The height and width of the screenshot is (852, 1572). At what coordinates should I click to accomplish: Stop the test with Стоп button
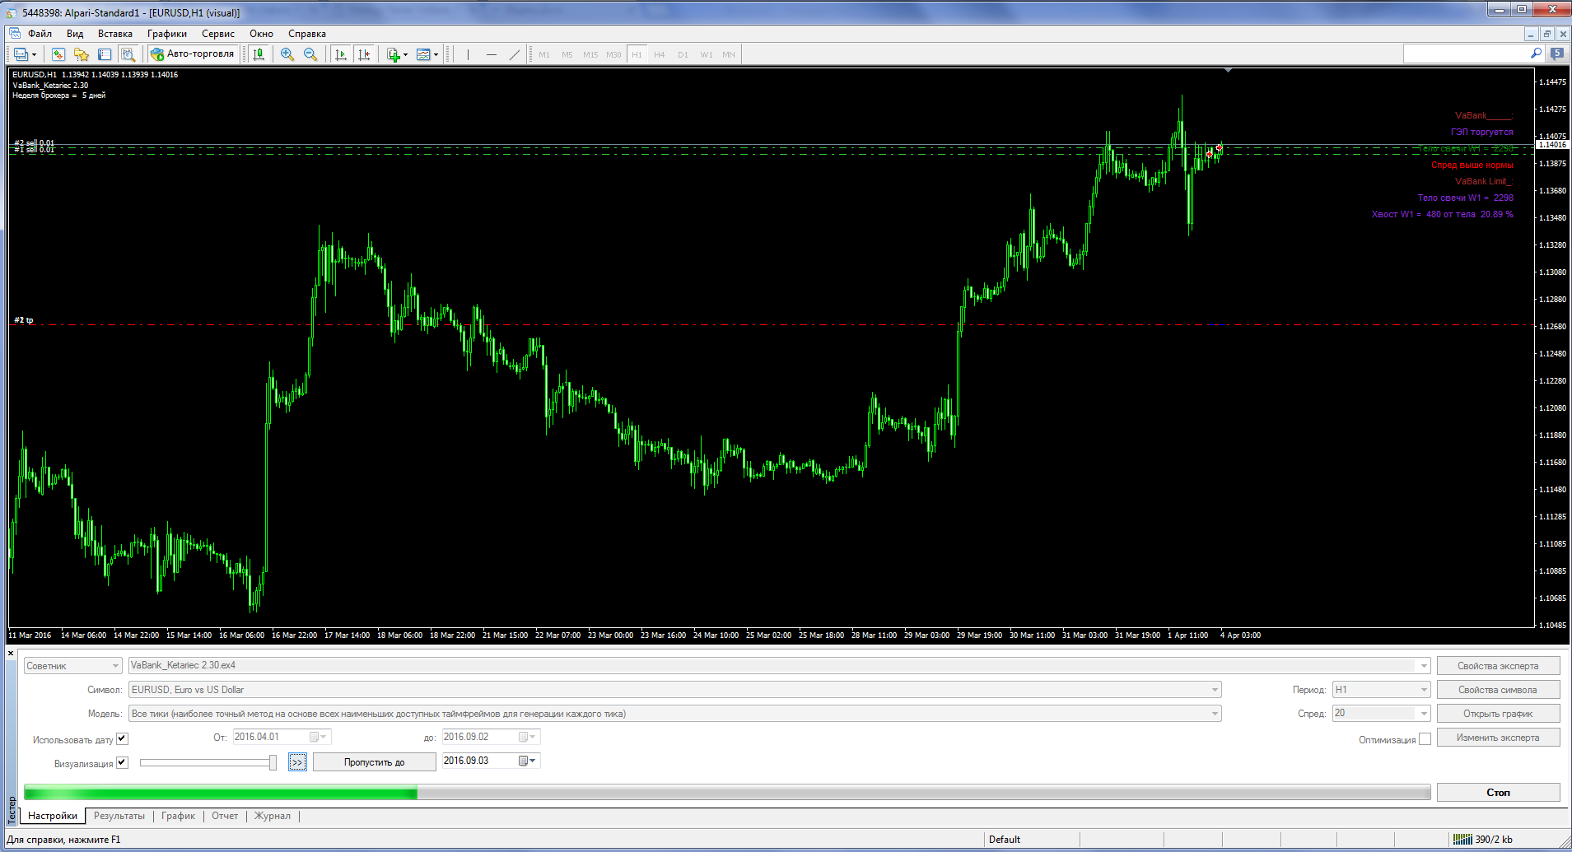click(x=1498, y=793)
